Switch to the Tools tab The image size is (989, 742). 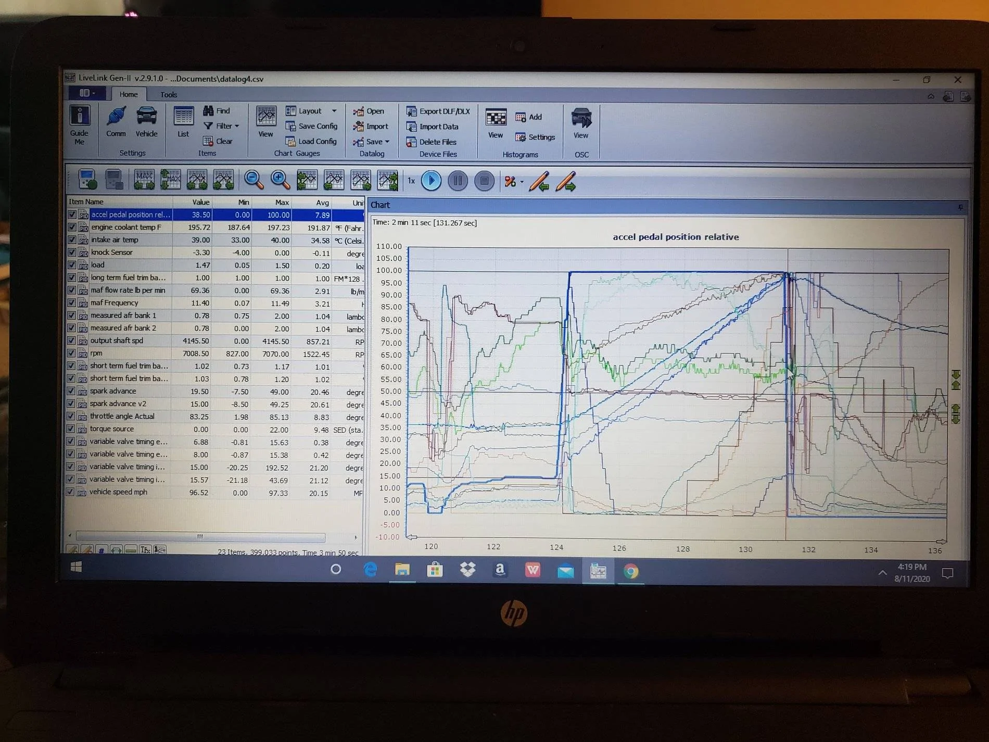[x=169, y=94]
